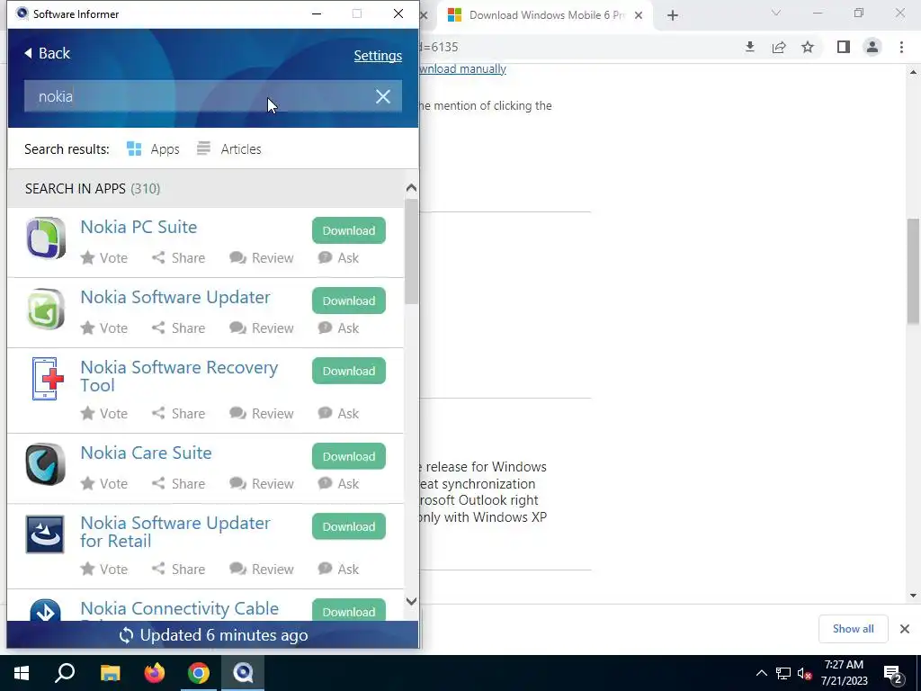Review Nokia Care Suite

[x=262, y=483]
